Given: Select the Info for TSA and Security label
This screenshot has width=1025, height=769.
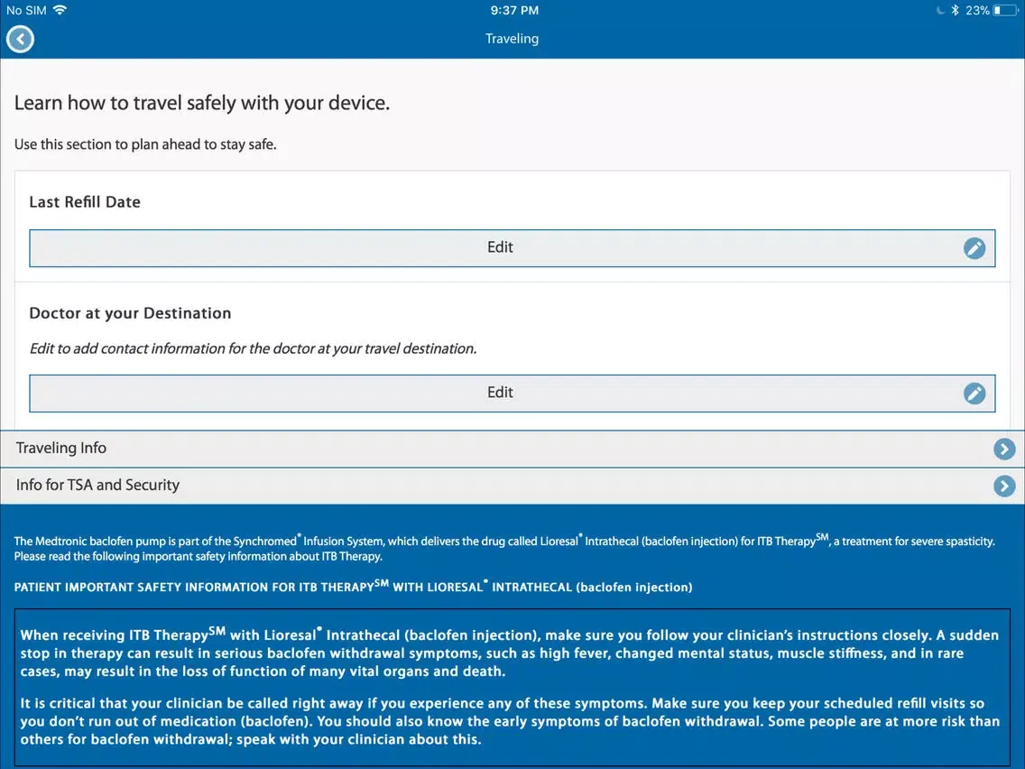Looking at the screenshot, I should (x=97, y=486).
